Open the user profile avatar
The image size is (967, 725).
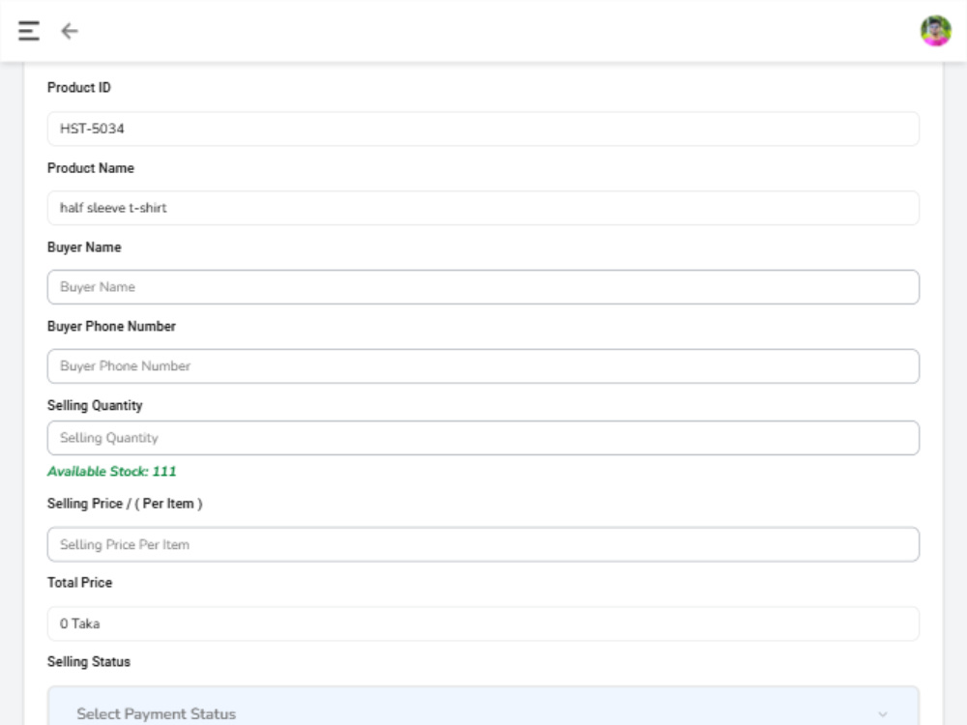tap(935, 31)
